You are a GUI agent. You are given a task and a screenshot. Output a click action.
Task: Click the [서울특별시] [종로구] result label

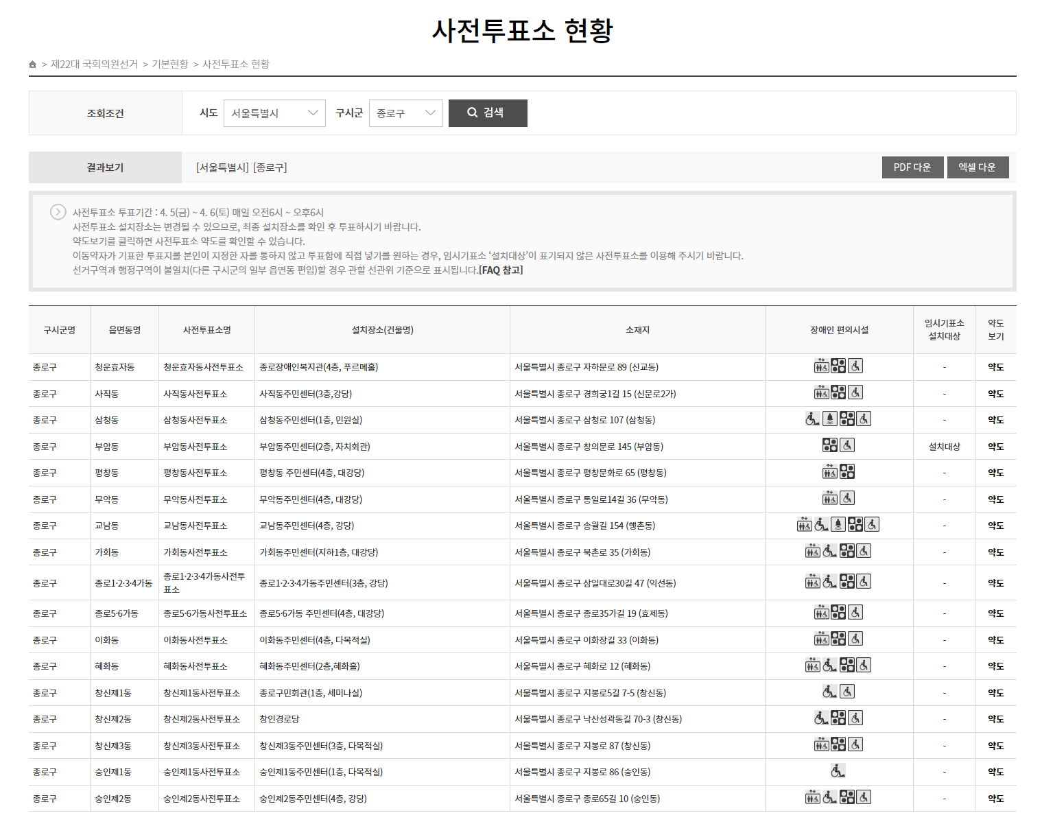[241, 167]
